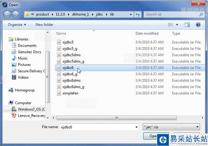Viewport: 208px width, 146px height.
Task: Click the Libraries icon in navigation pane
Action: 11,39
